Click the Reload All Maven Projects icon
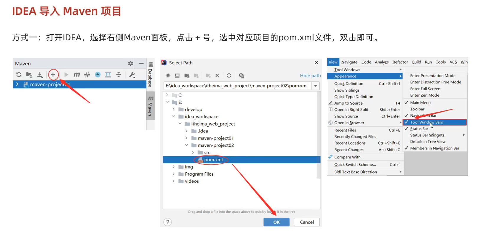 click(x=19, y=75)
